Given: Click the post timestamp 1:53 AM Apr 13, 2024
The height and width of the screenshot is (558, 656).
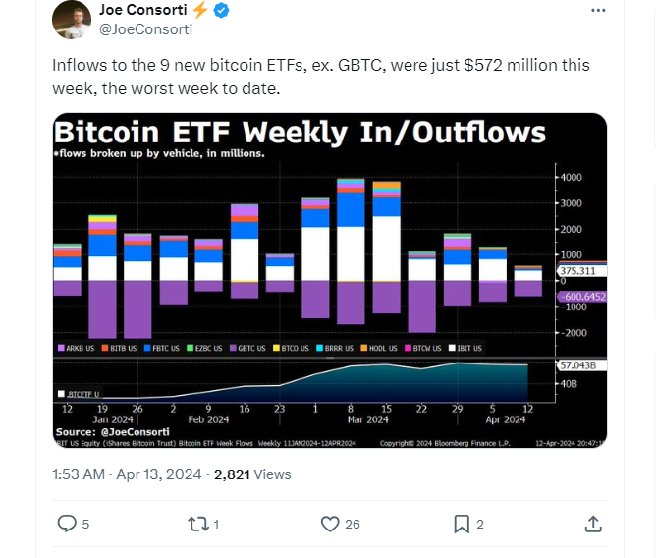Looking at the screenshot, I should coord(127,474).
